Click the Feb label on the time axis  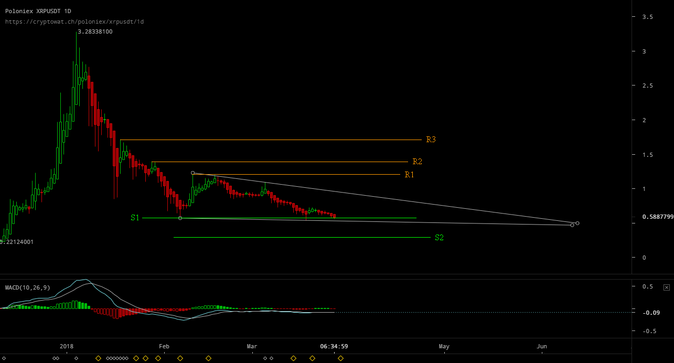click(x=164, y=346)
